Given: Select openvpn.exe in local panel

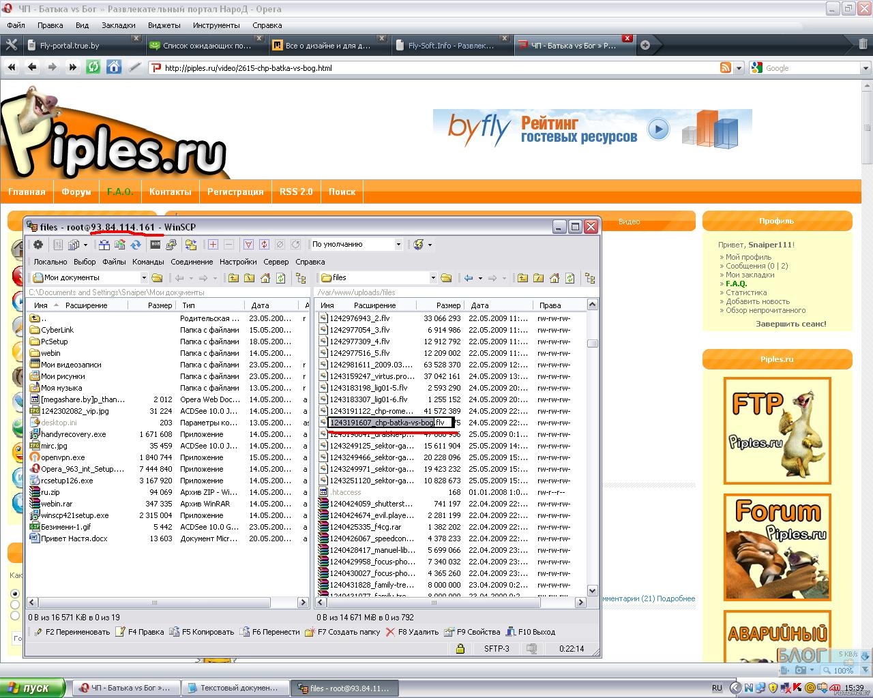Looking at the screenshot, I should point(63,457).
